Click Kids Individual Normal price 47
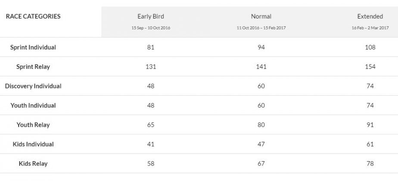 pyautogui.click(x=261, y=144)
